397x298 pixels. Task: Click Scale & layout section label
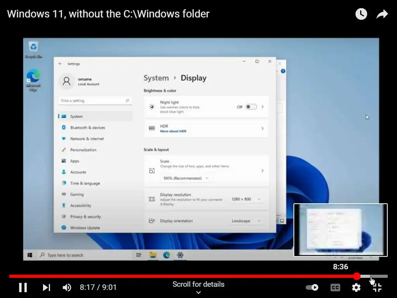(156, 150)
